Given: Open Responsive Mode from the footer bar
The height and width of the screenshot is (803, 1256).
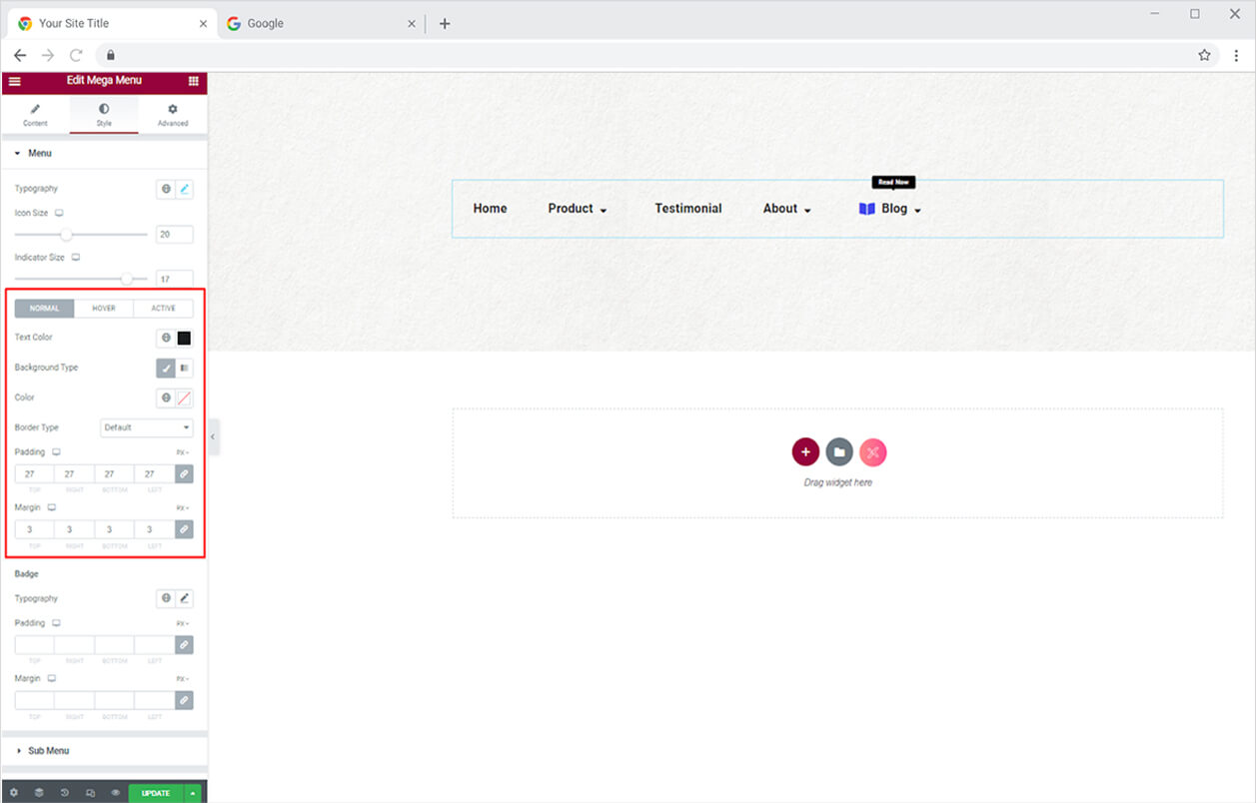Looking at the screenshot, I should click(90, 793).
